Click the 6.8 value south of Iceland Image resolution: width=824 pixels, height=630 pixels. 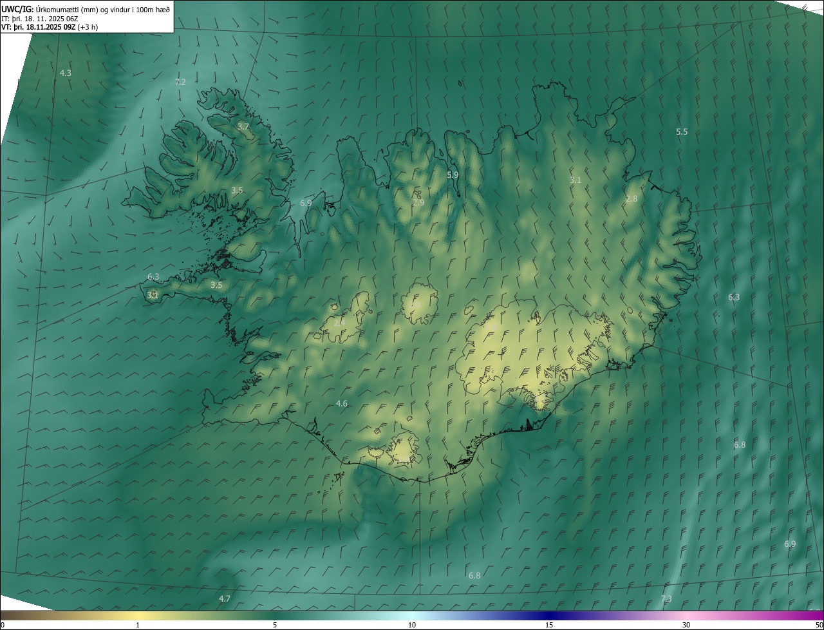[x=474, y=575]
